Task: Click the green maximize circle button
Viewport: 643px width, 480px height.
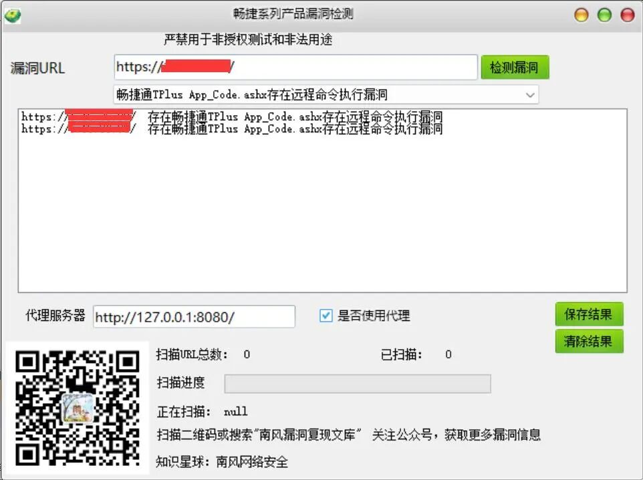Action: click(604, 15)
